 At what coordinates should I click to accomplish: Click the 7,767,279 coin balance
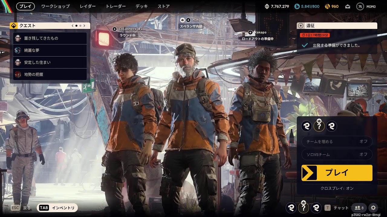[280, 6]
